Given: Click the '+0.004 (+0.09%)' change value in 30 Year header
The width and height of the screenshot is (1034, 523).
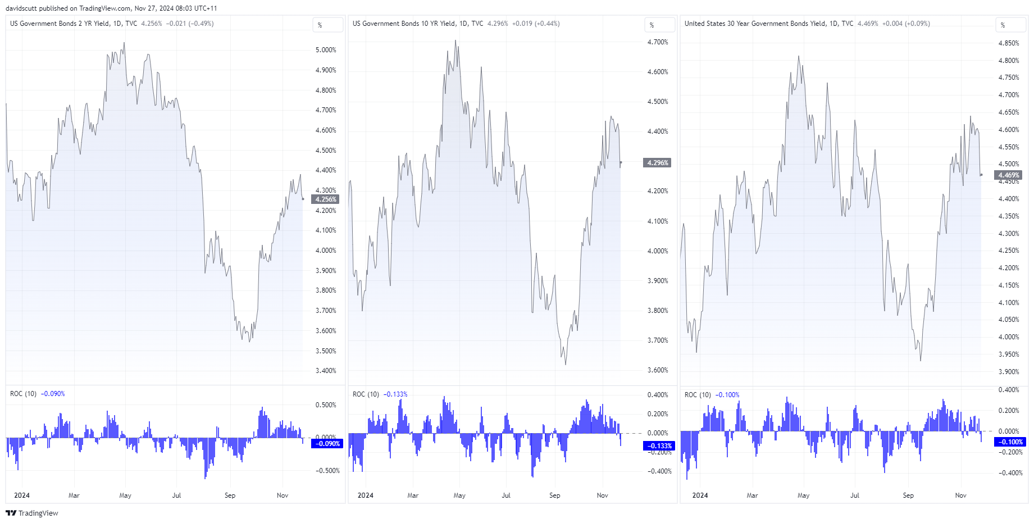Looking at the screenshot, I should (906, 24).
